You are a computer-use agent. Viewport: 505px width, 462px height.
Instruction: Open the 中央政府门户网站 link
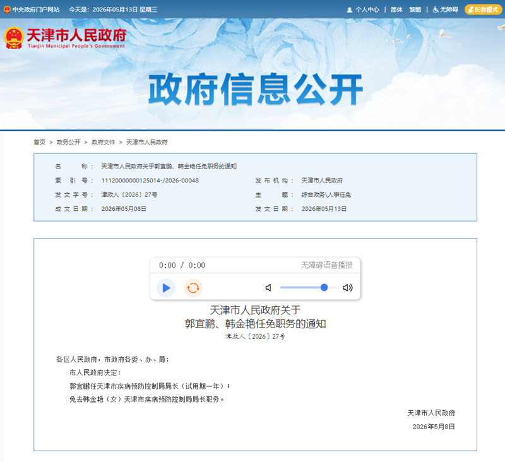pyautogui.click(x=36, y=9)
